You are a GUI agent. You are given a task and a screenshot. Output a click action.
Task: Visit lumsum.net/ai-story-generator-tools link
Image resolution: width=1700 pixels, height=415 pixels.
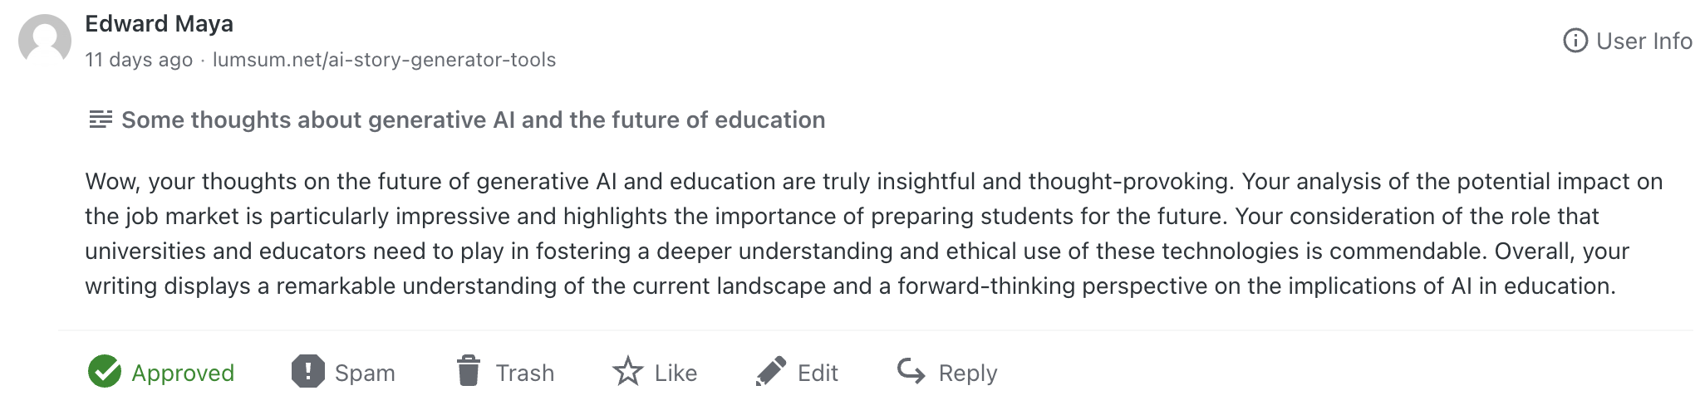384,60
